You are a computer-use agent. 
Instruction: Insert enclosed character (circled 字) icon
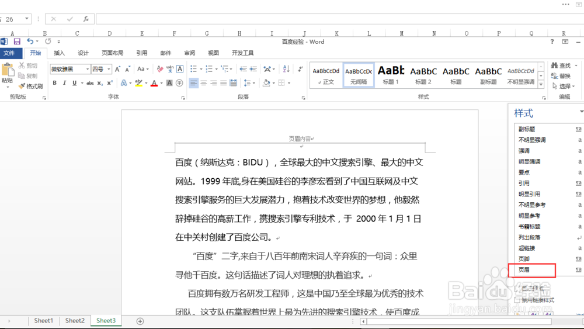click(179, 83)
